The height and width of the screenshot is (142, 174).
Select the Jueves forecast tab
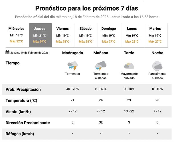tap(40, 35)
